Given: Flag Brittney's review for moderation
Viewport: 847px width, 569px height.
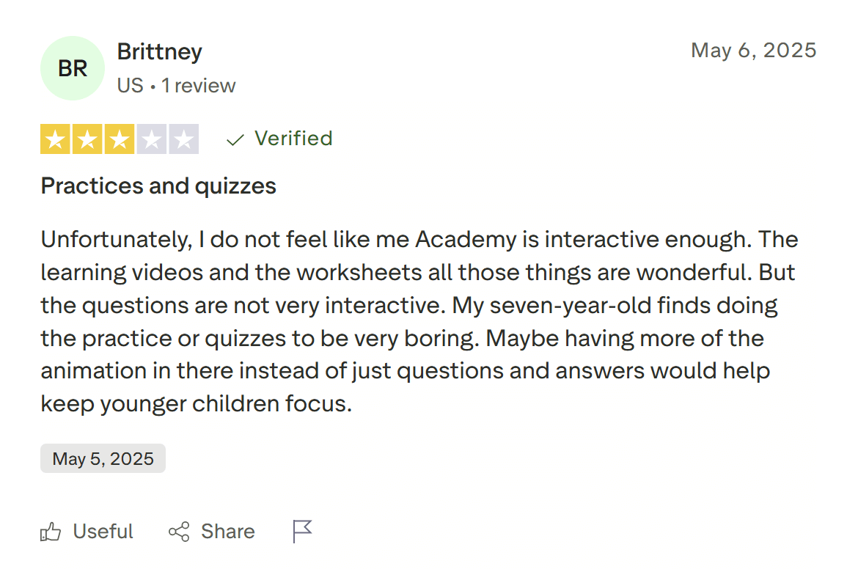Looking at the screenshot, I should (x=301, y=531).
